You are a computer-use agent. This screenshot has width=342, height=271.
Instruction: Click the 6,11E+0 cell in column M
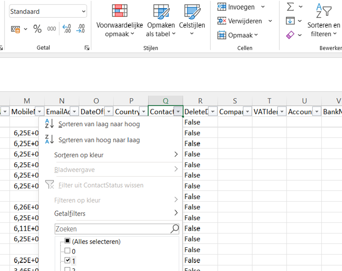coord(25,228)
